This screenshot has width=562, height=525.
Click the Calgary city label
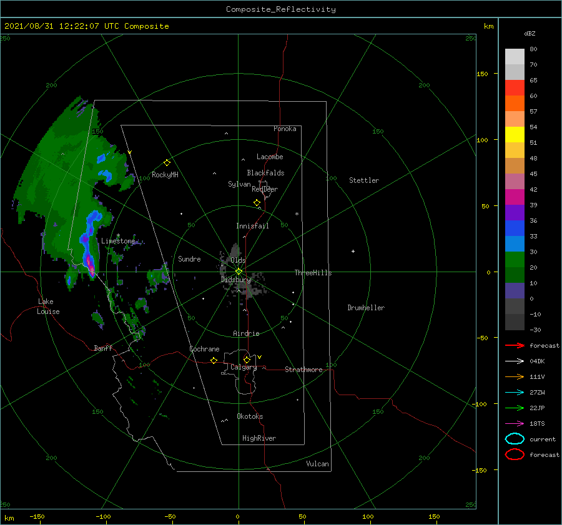pyautogui.click(x=244, y=367)
